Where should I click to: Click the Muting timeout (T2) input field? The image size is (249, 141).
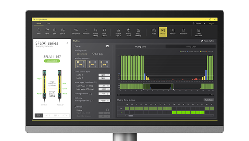tap(104, 94)
